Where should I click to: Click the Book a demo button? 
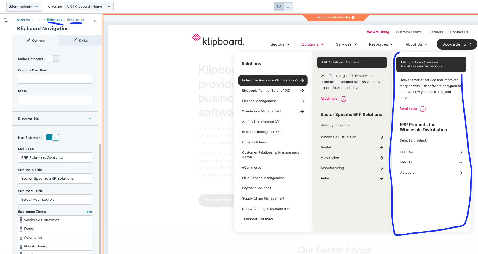tap(457, 44)
